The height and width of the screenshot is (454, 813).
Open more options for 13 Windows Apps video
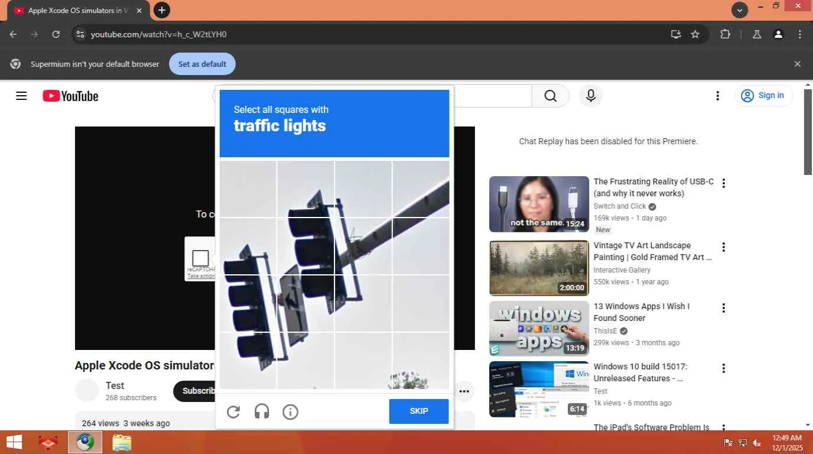pos(723,308)
